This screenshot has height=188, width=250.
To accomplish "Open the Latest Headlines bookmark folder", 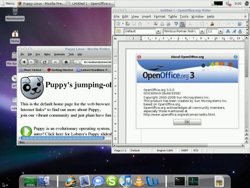I will pos(92,70).
